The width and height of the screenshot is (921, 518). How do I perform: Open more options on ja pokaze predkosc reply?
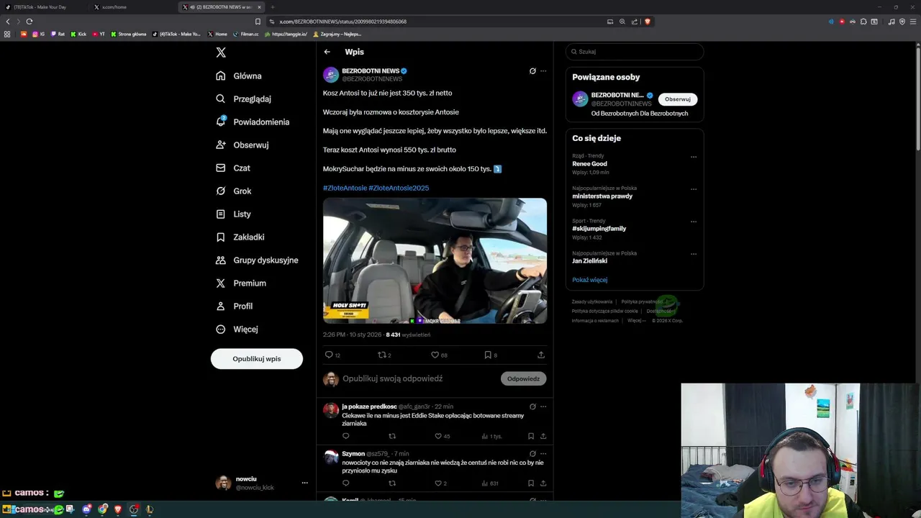pos(543,406)
